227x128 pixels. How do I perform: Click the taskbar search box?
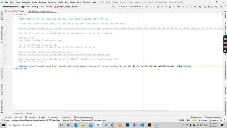pos(32,125)
